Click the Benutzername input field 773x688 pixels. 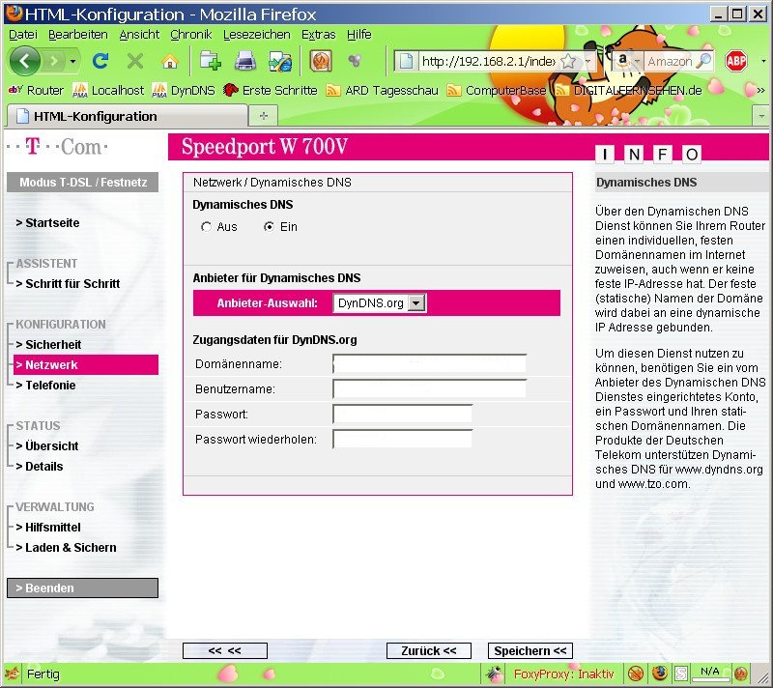tap(429, 388)
